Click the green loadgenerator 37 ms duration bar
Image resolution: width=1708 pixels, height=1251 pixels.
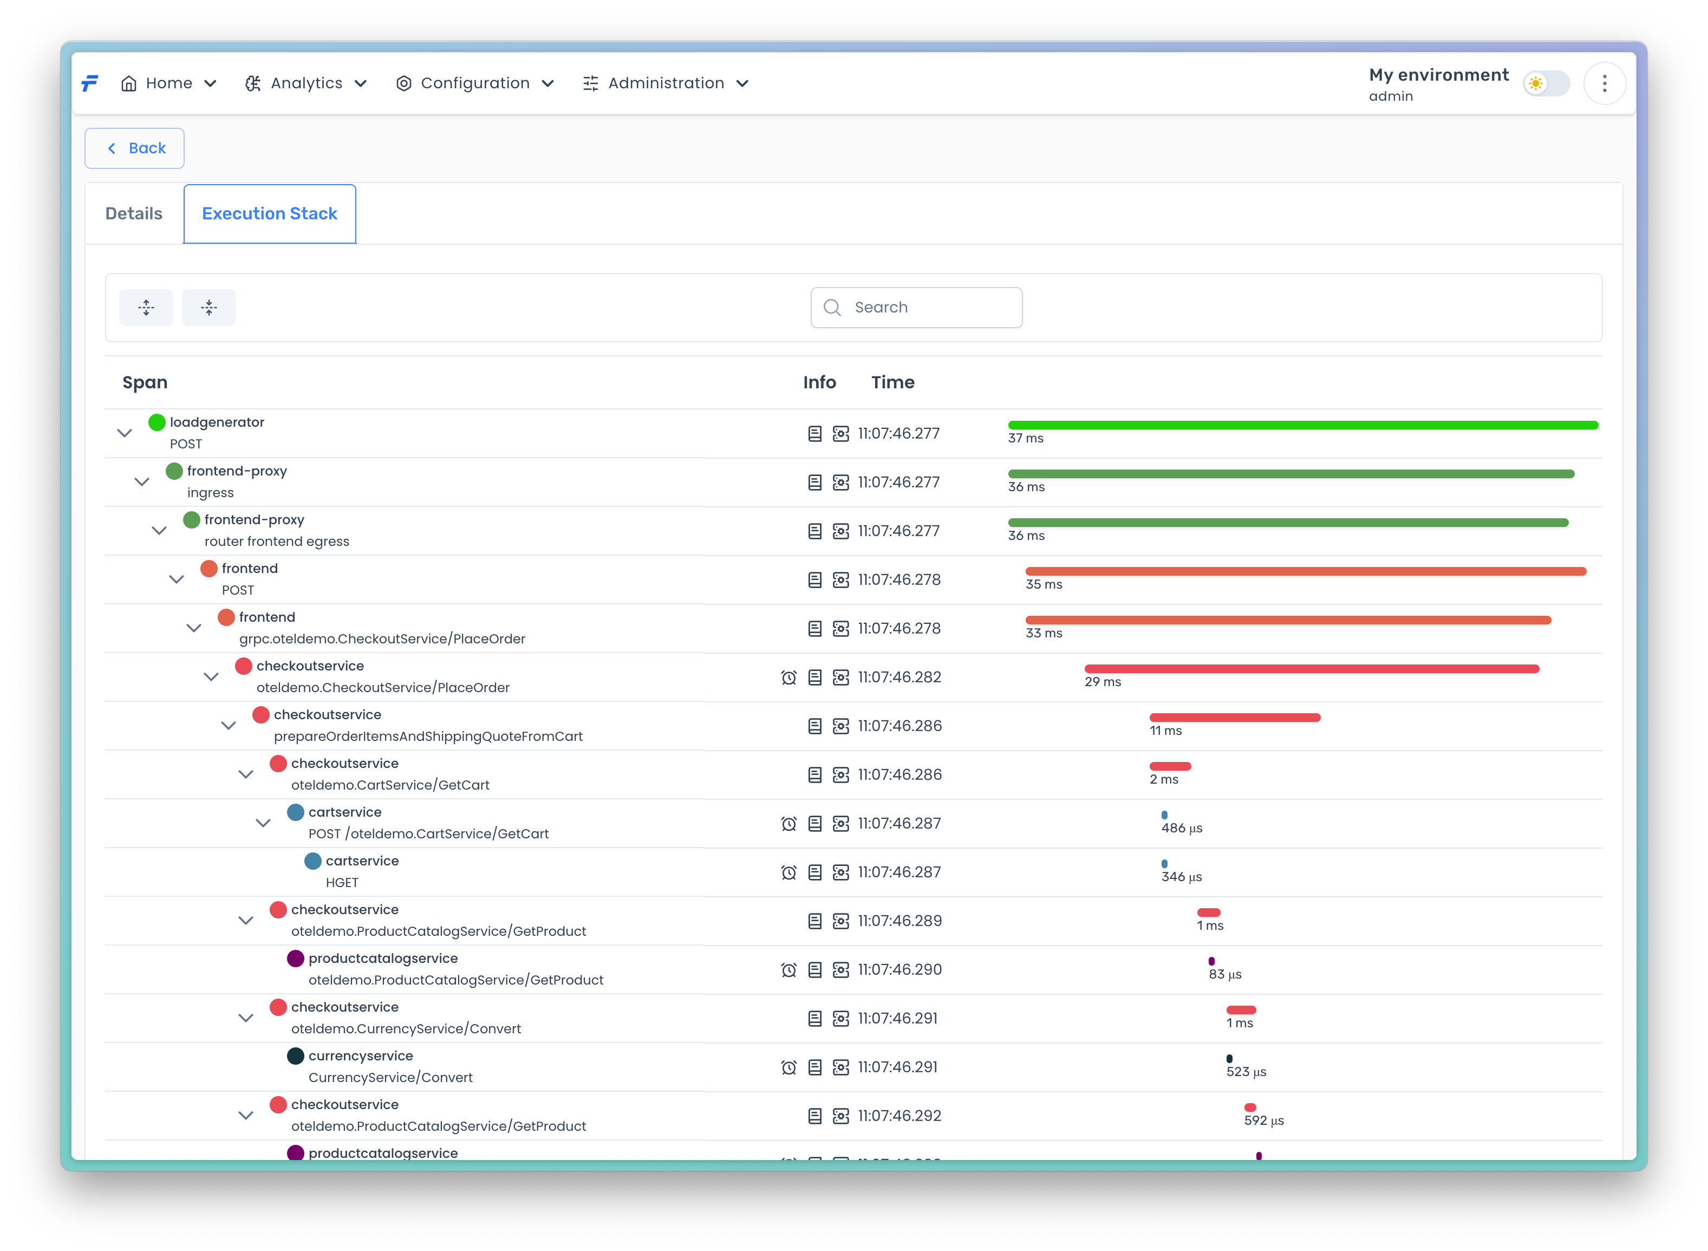pyautogui.click(x=1302, y=425)
